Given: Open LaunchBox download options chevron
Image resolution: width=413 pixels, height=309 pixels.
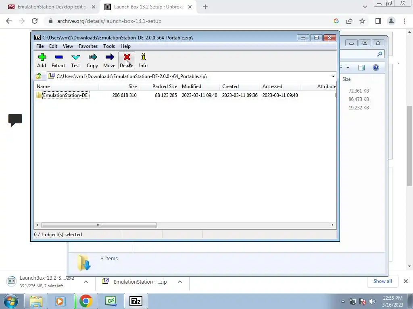Looking at the screenshot, I should pos(86,282).
